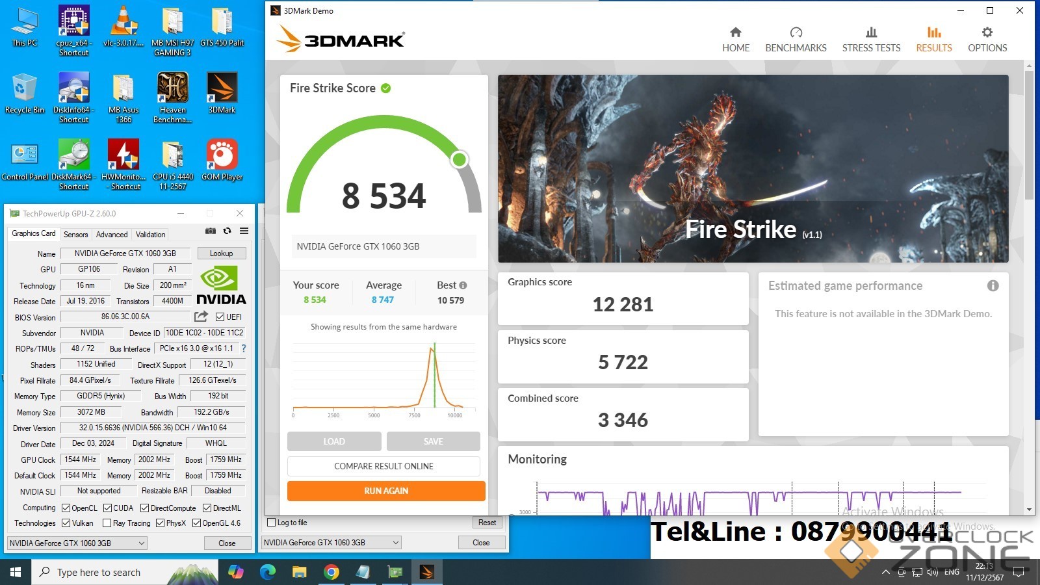Open the STRESS TESTS section in 3DMark
Viewport: 1040px width, 585px height.
871,40
